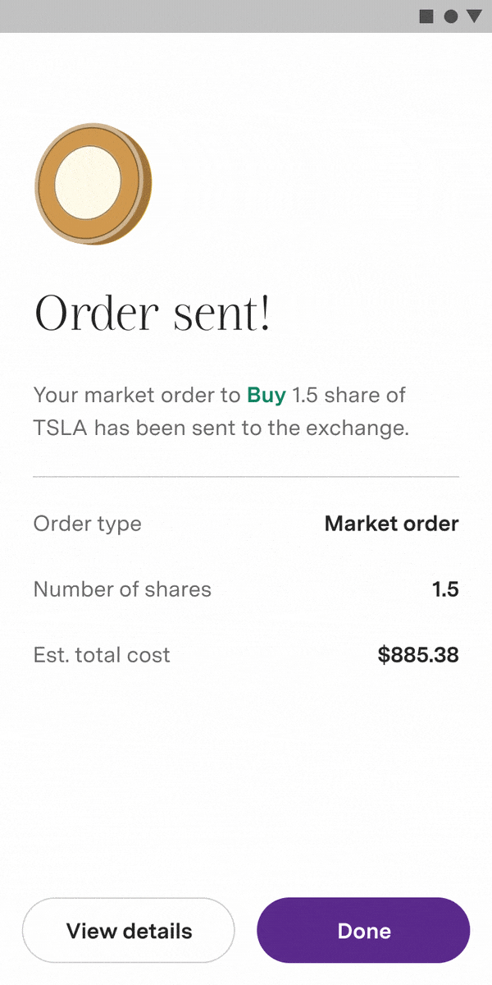Click the 1.5 shares value in table
The image size is (492, 985).
(445, 589)
